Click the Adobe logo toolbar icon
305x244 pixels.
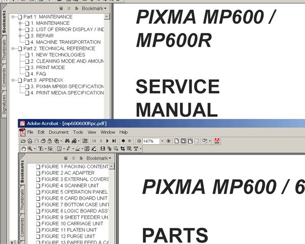217,141
